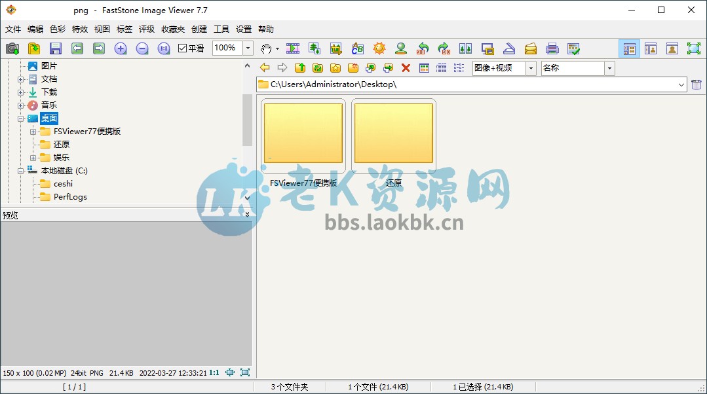
Task: Start the slideshow film icon
Action: pyautogui.click(x=293, y=48)
